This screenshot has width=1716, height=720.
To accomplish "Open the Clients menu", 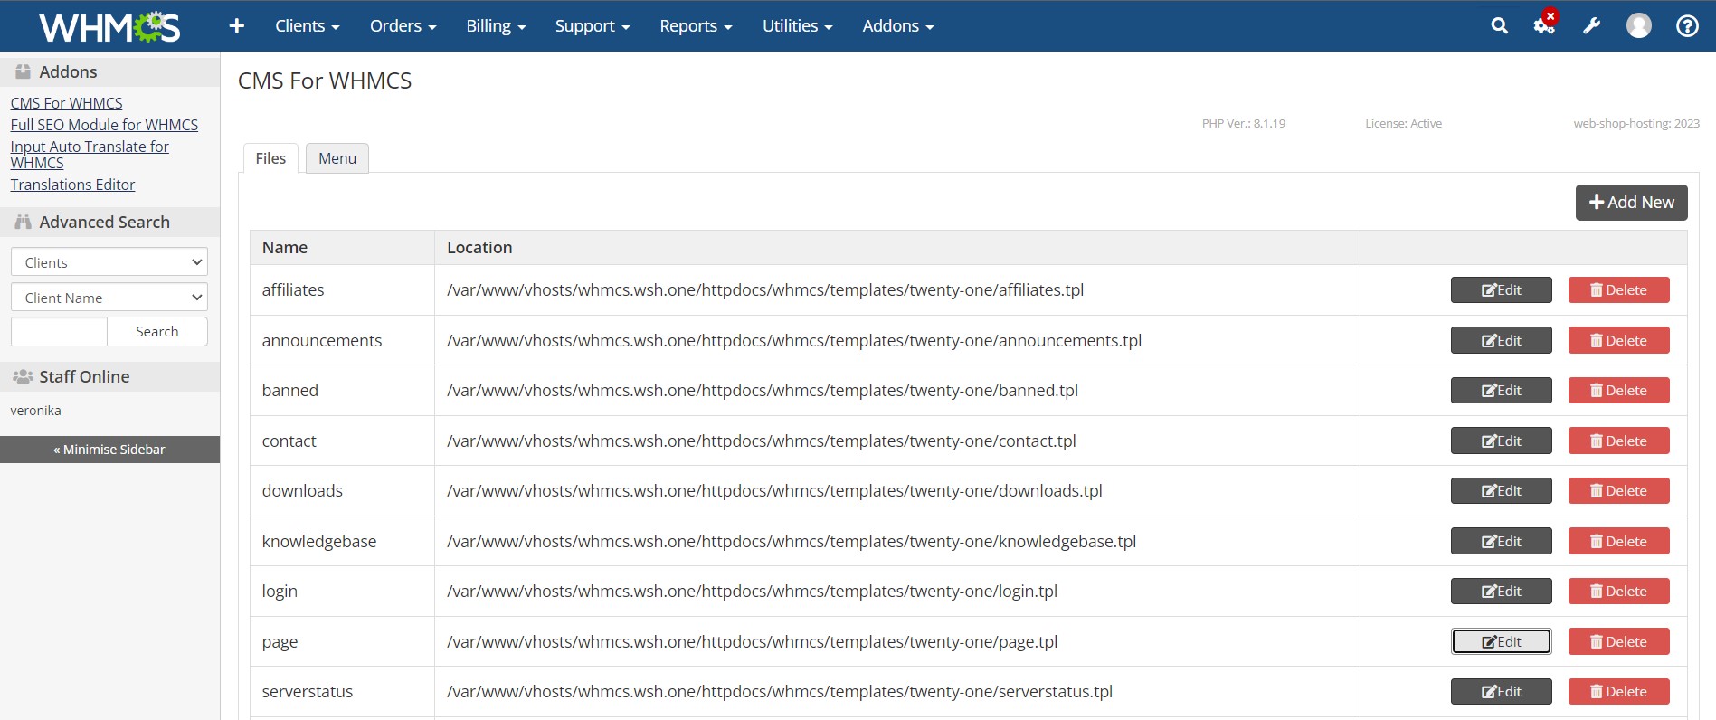I will point(308,26).
